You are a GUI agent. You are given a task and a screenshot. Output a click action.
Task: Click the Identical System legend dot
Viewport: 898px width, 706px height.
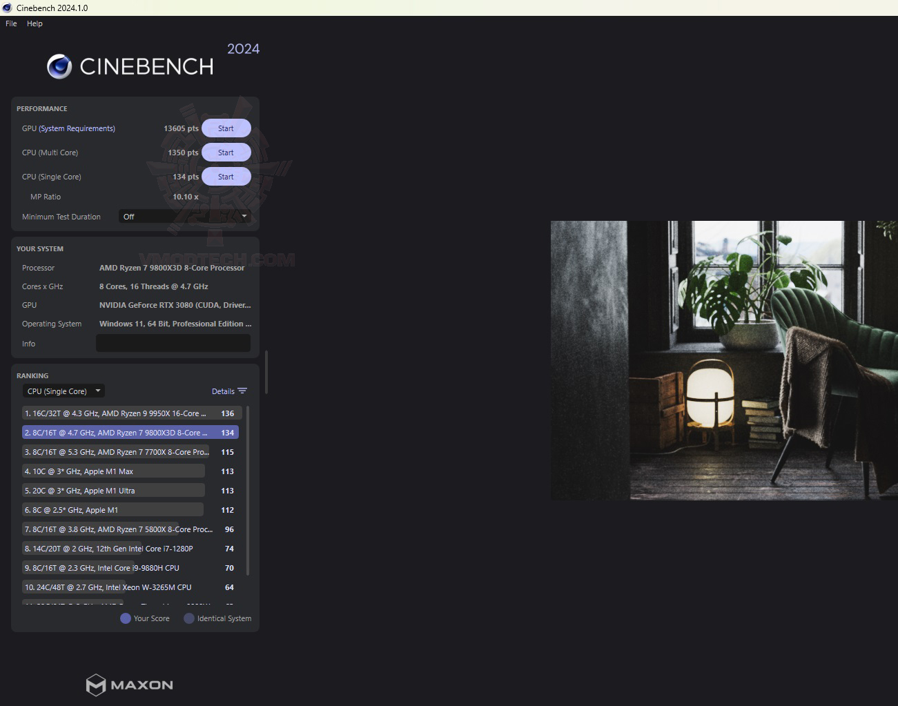click(189, 618)
